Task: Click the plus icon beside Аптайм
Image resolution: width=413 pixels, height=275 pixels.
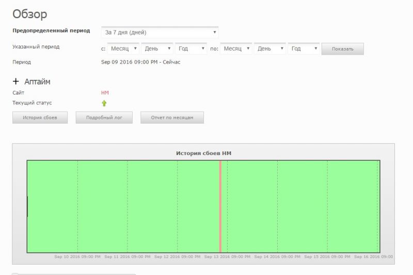Action: [15, 82]
